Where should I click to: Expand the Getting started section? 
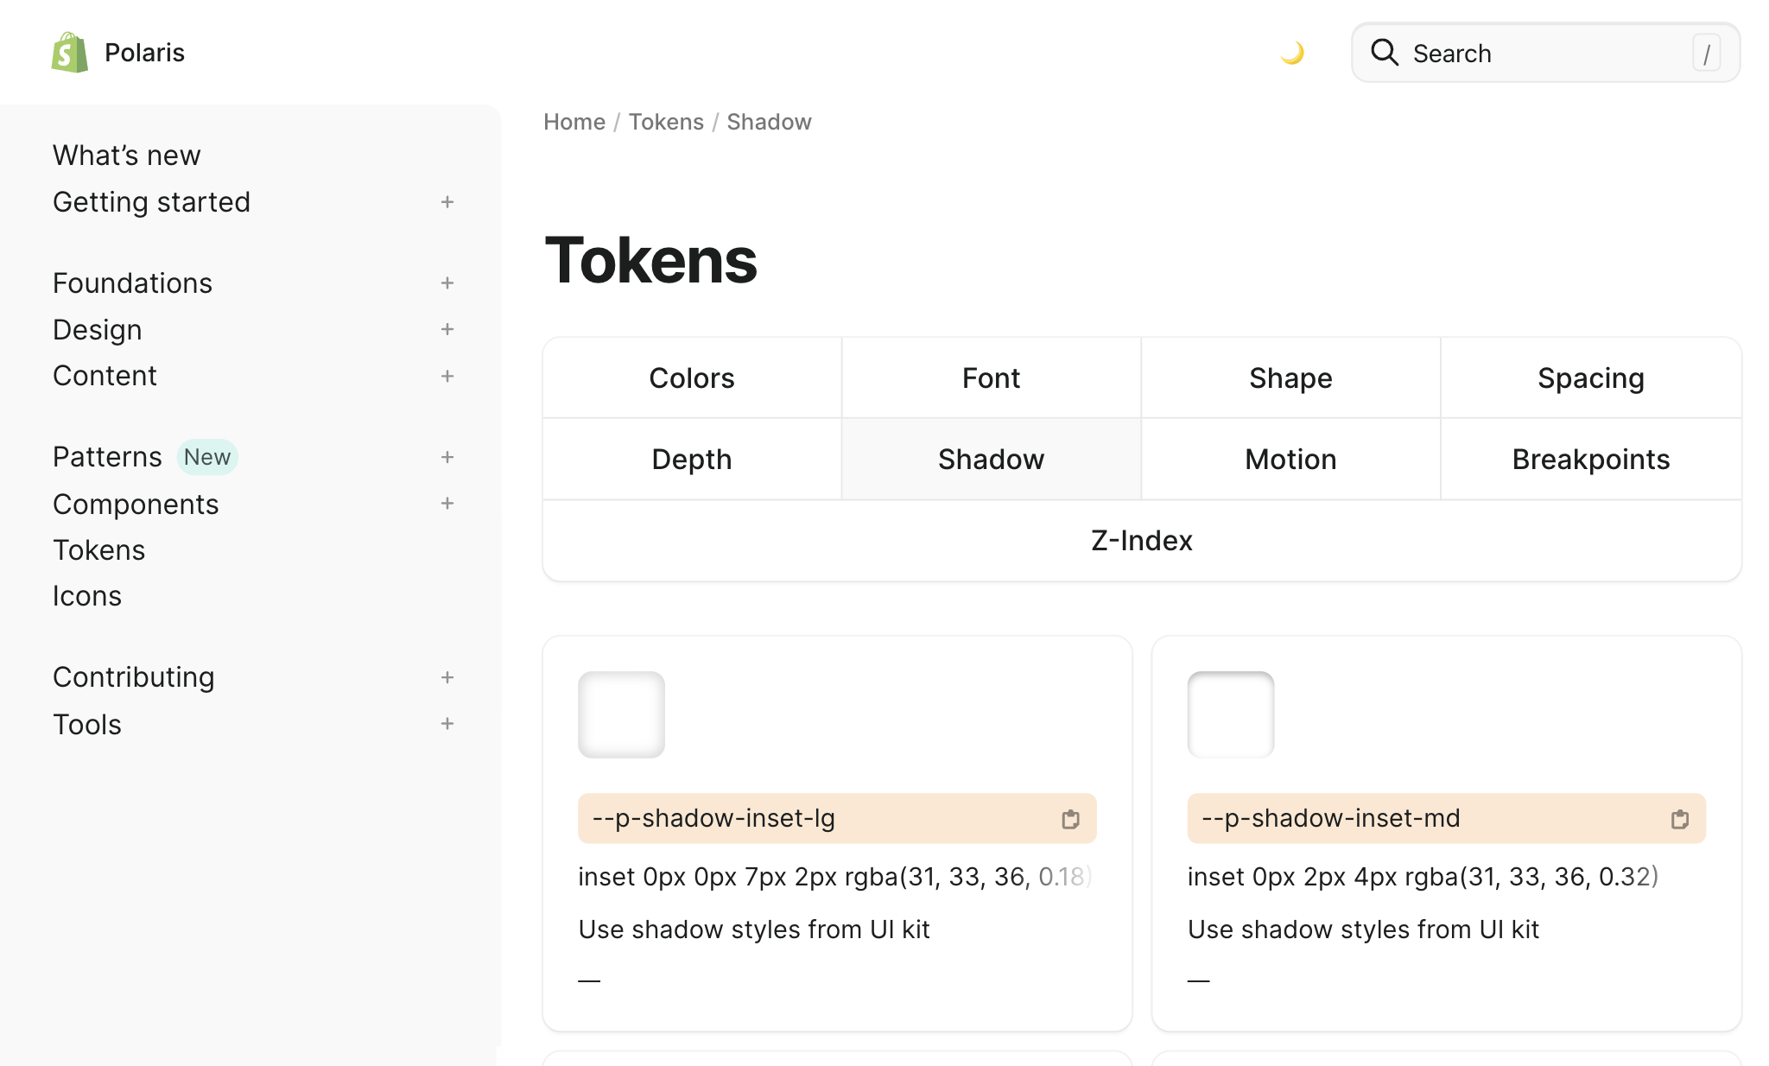447,202
